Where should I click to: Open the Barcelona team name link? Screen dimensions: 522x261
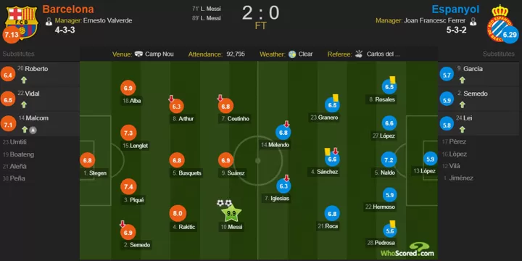point(68,9)
